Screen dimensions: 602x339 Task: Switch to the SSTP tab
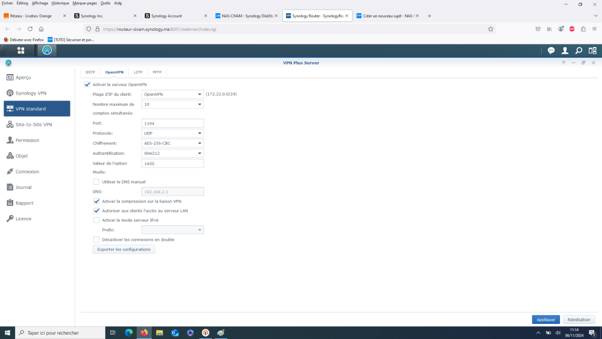(90, 72)
